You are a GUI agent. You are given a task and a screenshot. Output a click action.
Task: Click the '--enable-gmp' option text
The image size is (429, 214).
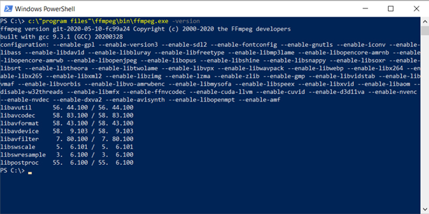(284, 77)
